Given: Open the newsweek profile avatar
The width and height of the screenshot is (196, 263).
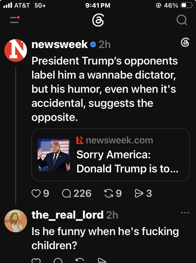Looking at the screenshot, I should pyautogui.click(x=16, y=50).
